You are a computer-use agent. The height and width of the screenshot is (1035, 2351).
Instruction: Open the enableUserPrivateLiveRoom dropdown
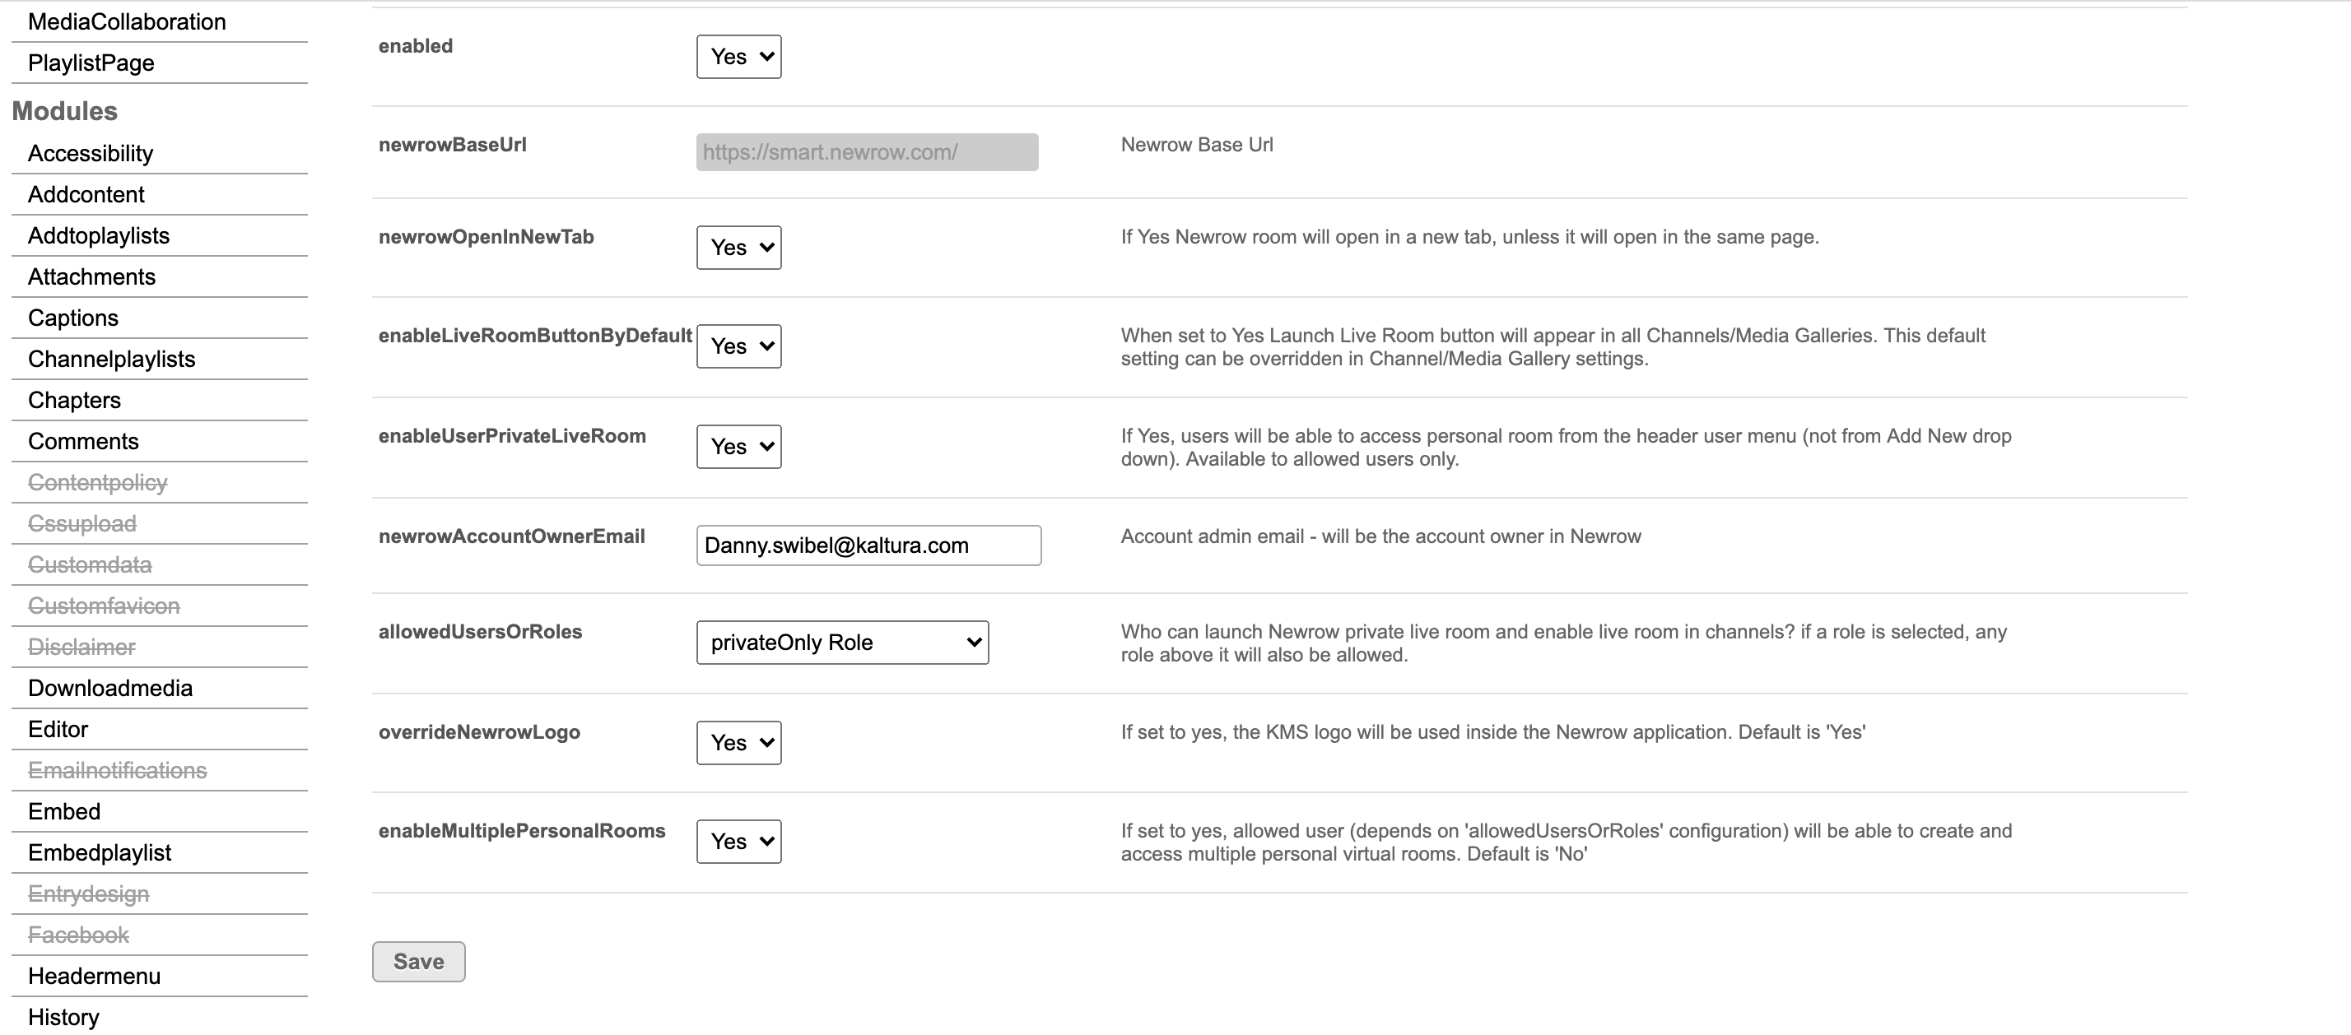pos(738,447)
